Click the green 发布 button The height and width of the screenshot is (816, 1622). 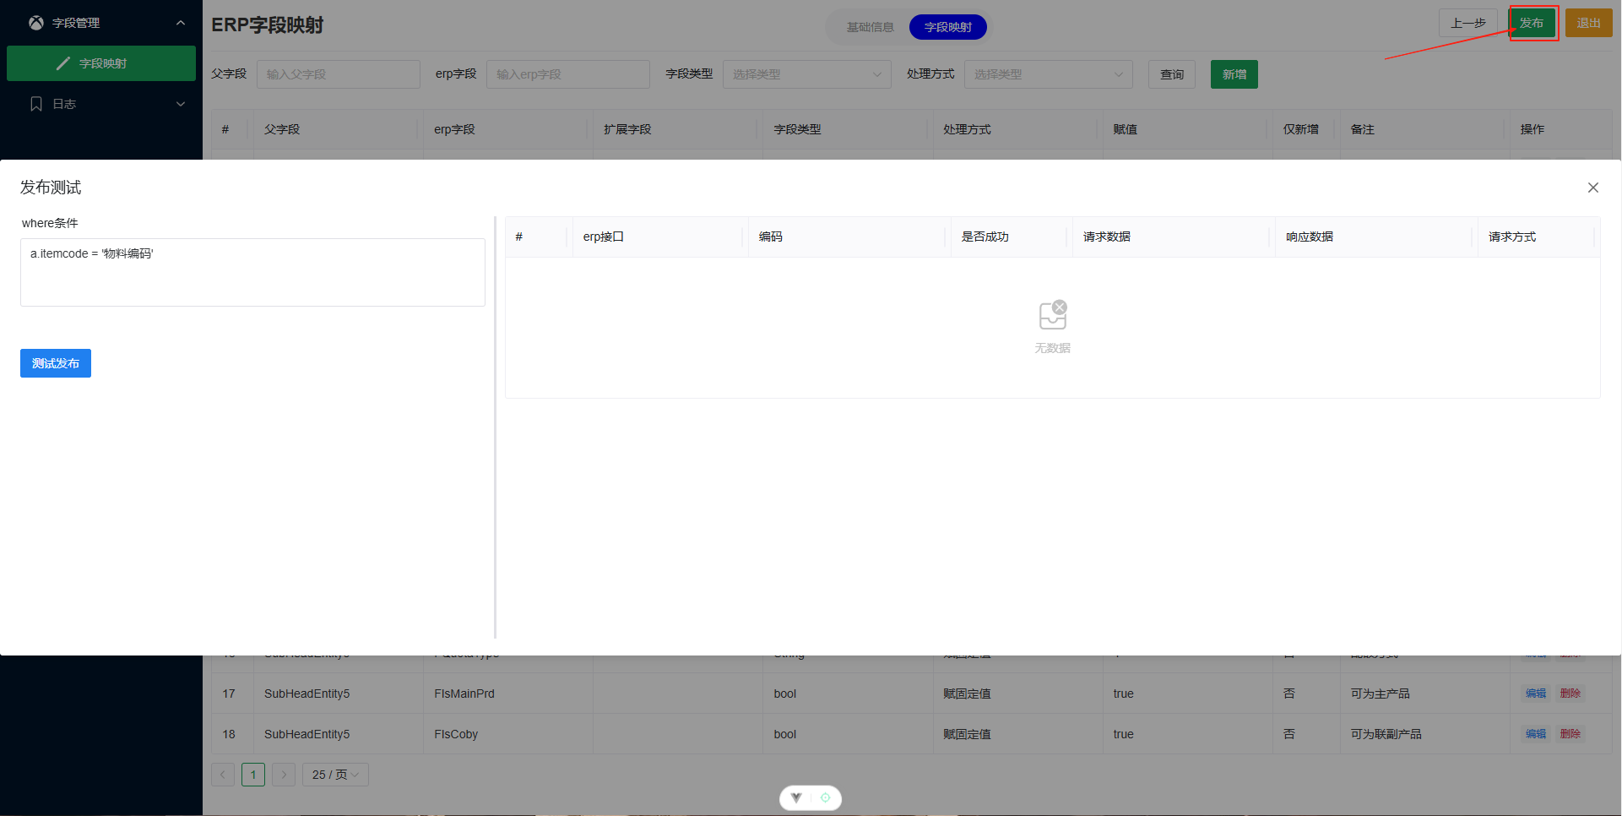click(1532, 23)
